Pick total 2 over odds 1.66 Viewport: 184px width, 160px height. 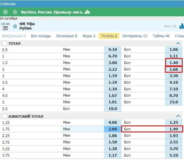tap(174, 69)
